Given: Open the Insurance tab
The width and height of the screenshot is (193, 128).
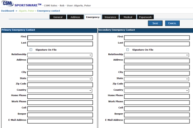Looking at the screenshot, I should click(110, 17).
